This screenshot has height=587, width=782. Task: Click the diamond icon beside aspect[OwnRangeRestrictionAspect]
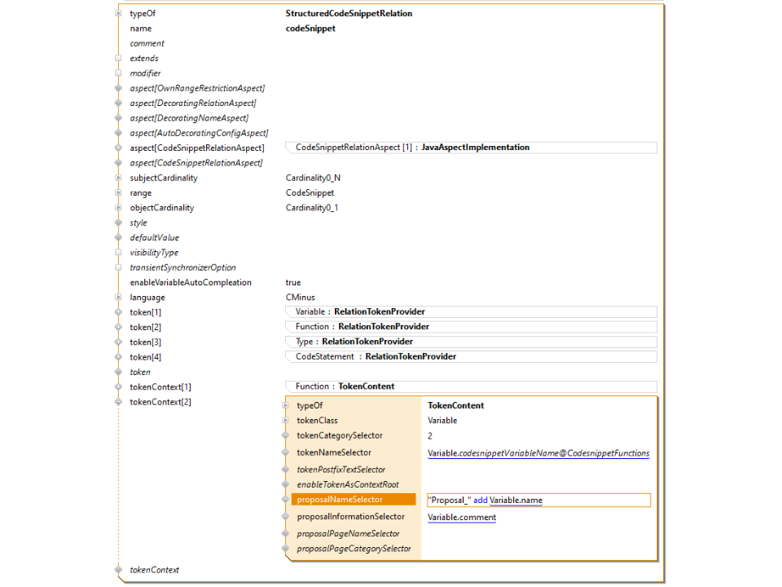point(118,88)
